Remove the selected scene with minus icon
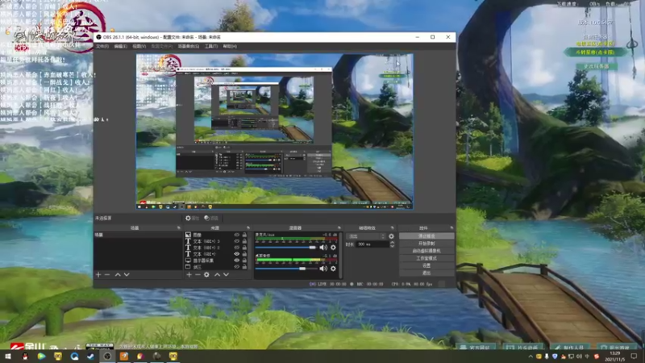The image size is (645, 363). 107,274
